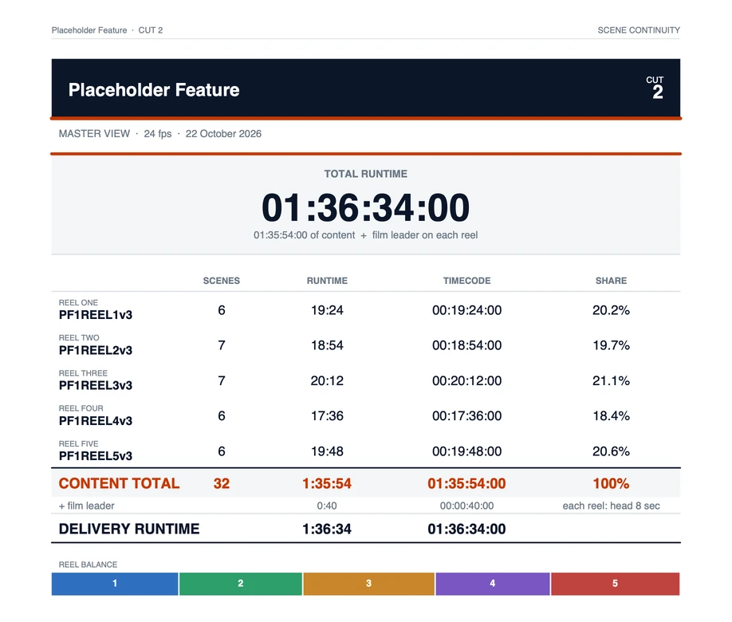
Task: Pick the red reel balance segment 5
Action: click(x=616, y=584)
